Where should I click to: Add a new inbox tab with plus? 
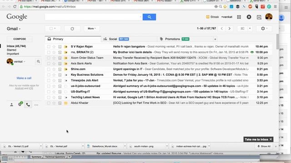[215, 39]
